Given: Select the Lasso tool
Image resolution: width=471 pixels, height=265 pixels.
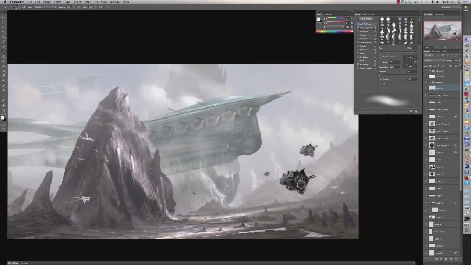Looking at the screenshot, I should (4, 27).
